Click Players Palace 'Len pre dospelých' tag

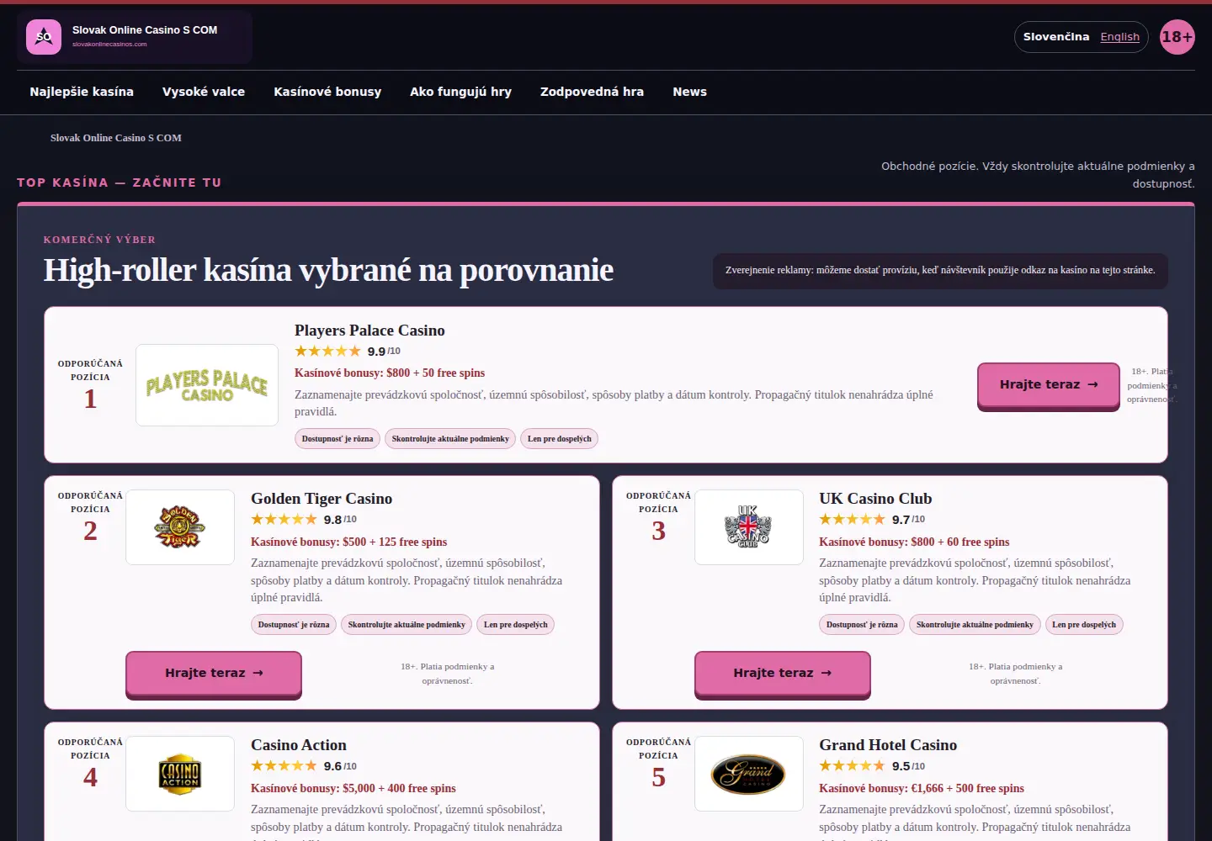click(560, 439)
